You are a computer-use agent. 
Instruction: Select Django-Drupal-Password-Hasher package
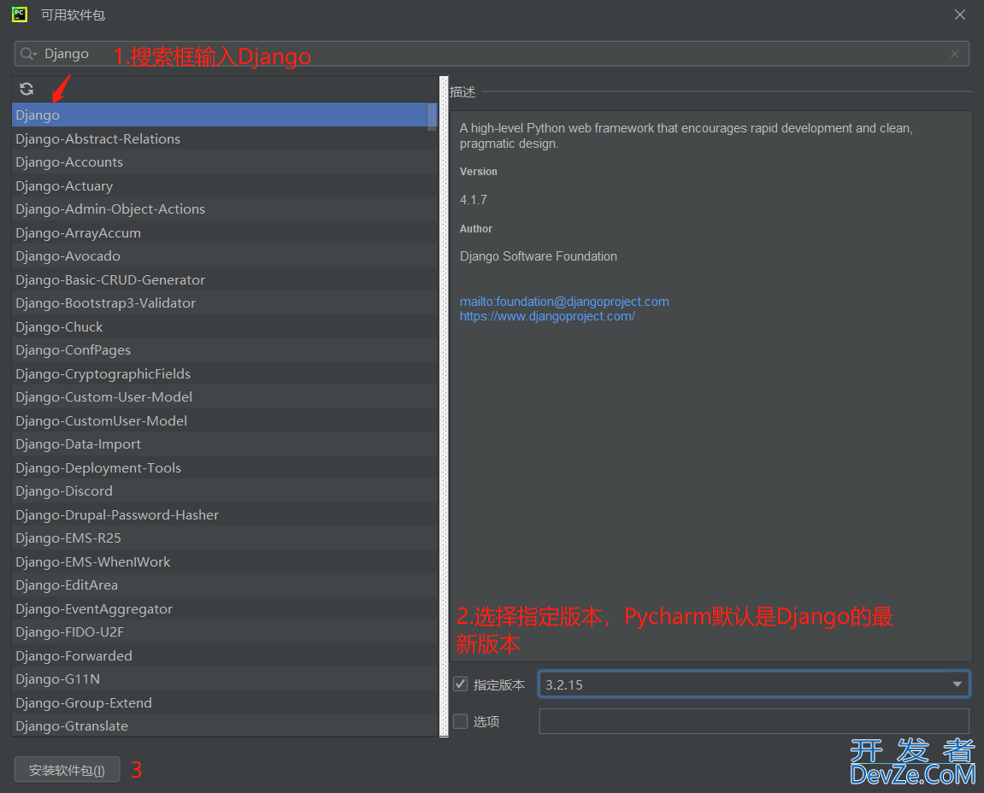pyautogui.click(x=224, y=515)
